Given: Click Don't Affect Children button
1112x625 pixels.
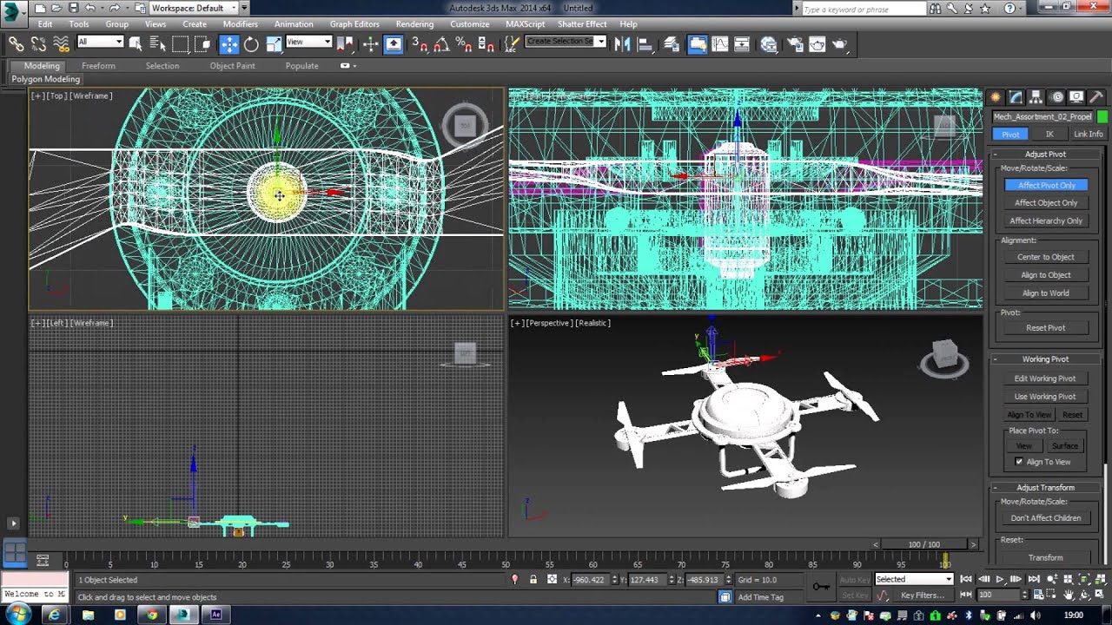Looking at the screenshot, I should point(1045,518).
